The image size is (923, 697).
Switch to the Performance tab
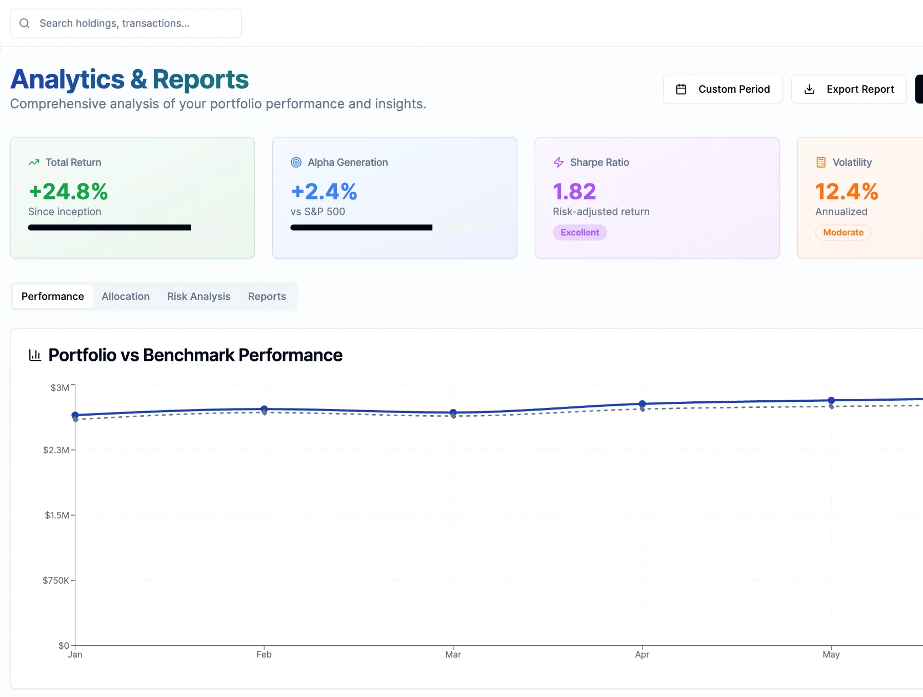[x=53, y=296]
